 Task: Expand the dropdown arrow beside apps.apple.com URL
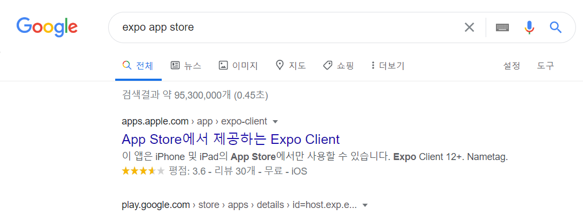pos(275,122)
